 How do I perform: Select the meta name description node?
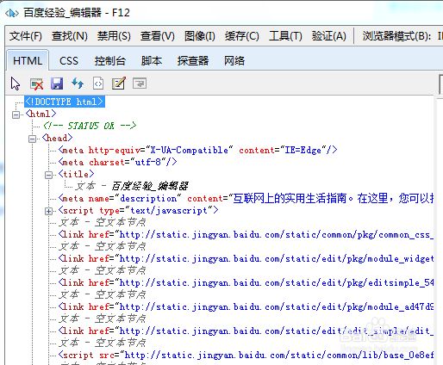[246, 198]
